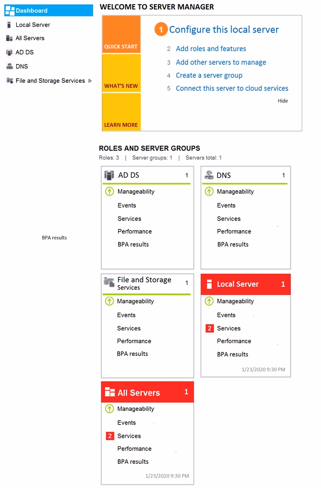Screen dimensions: 321x488
Task: Click Add other servers to manage link
Action: pyautogui.click(x=221, y=62)
